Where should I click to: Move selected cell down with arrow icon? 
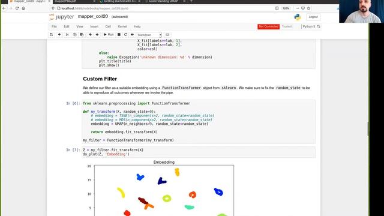tap(97, 35)
